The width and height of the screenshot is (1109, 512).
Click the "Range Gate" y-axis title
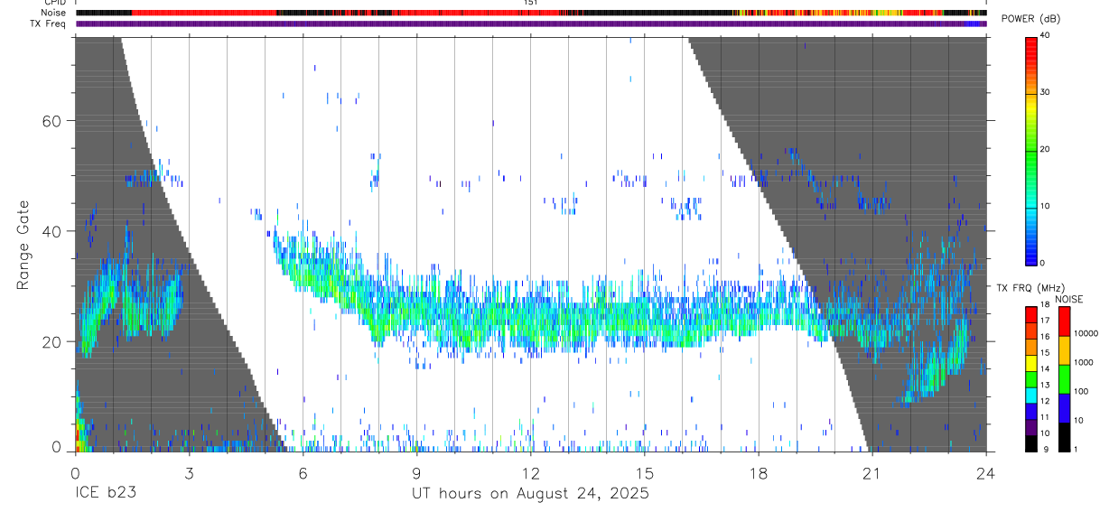(x=23, y=243)
